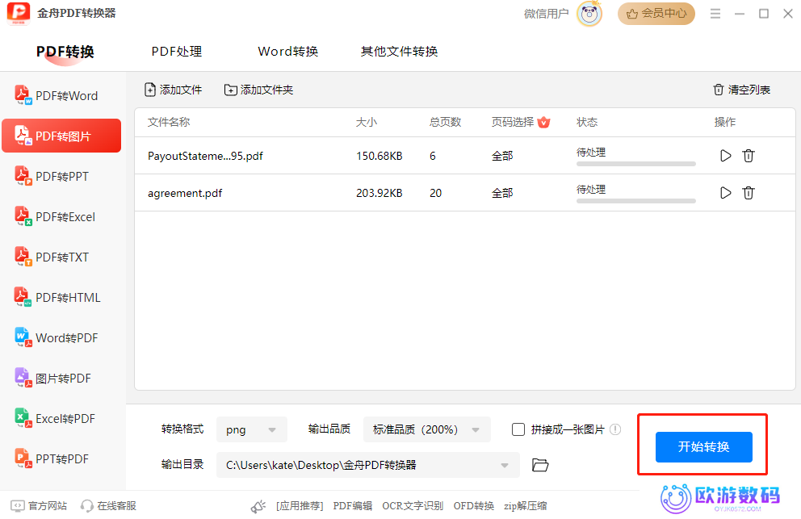Click progress bar of agreement.pdf
801x519 pixels.
click(x=636, y=201)
